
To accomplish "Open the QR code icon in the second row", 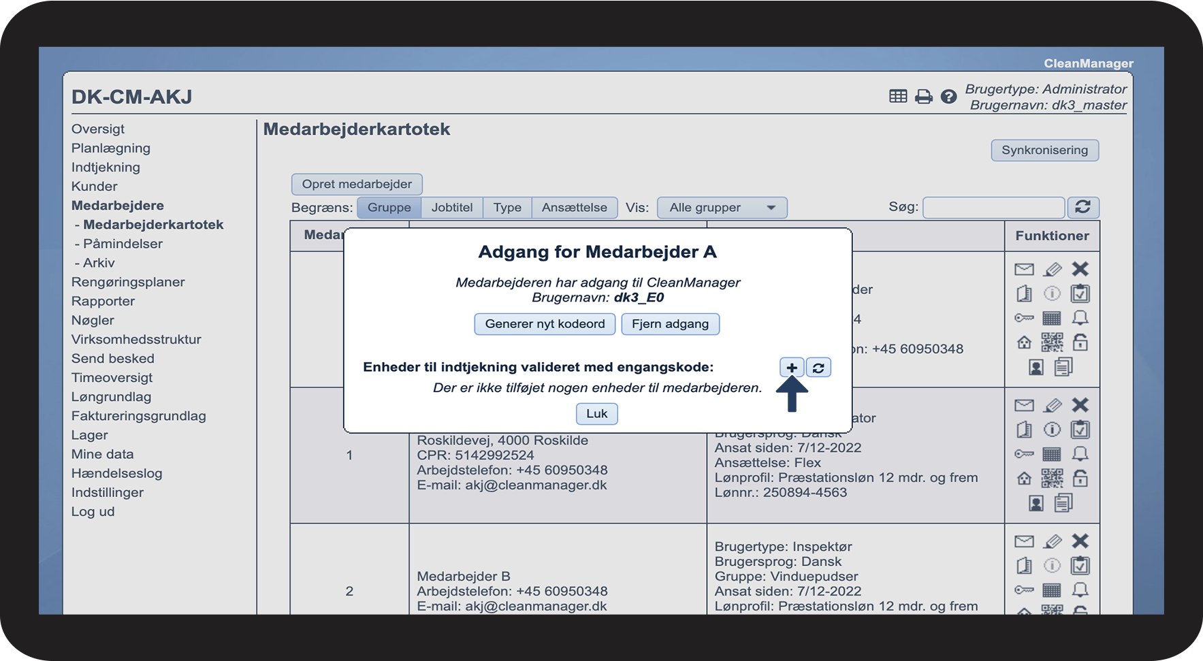I will point(1052,478).
